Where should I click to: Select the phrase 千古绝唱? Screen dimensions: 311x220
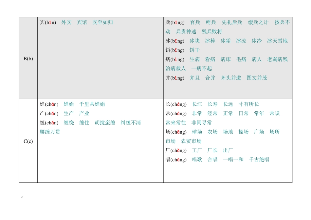click(x=259, y=159)
